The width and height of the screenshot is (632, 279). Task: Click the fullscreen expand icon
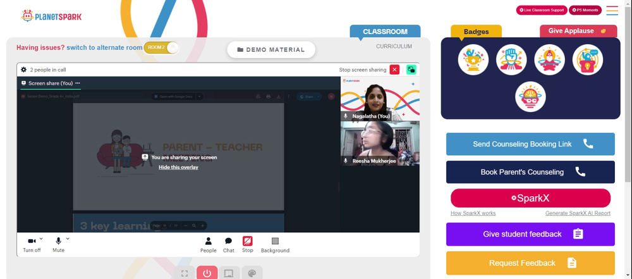tap(185, 273)
